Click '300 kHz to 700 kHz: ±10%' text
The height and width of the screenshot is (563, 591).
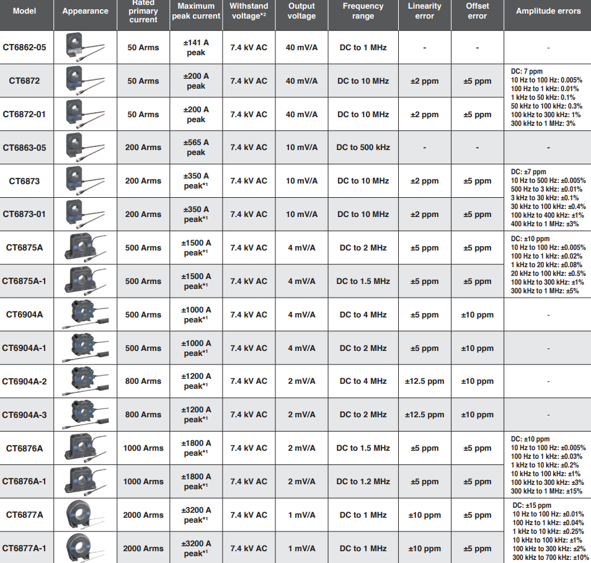[550, 557]
